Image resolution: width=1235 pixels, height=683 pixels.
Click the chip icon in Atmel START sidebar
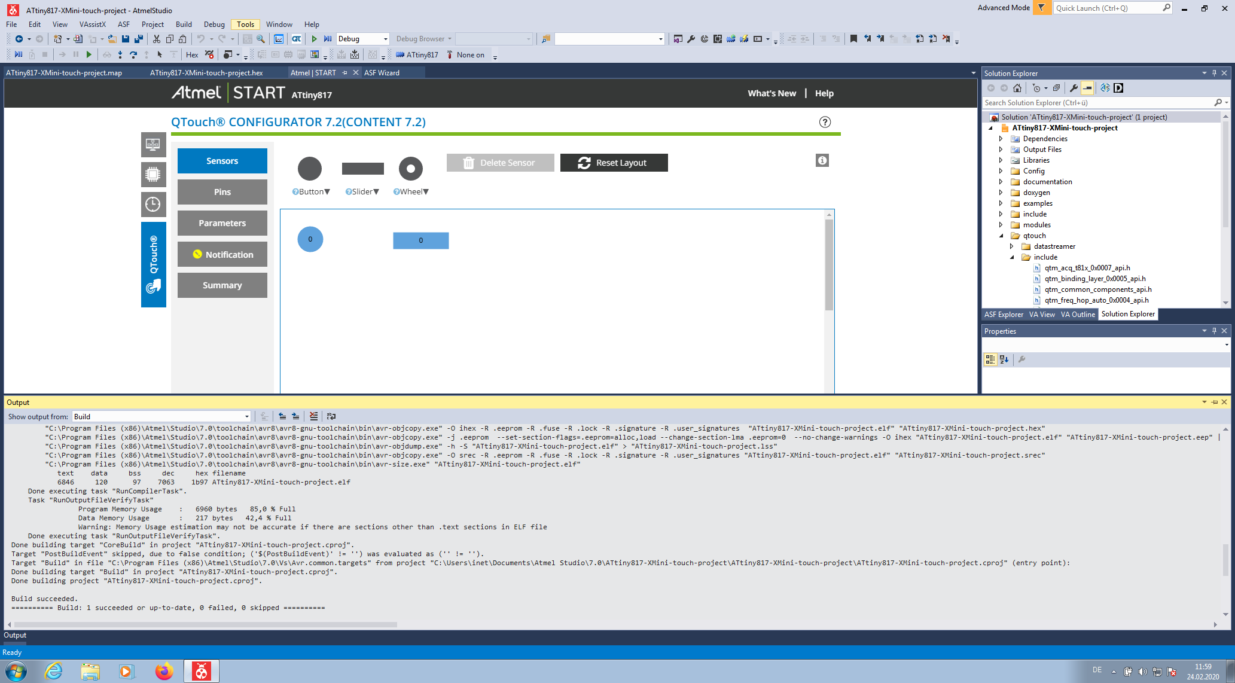[x=153, y=175]
